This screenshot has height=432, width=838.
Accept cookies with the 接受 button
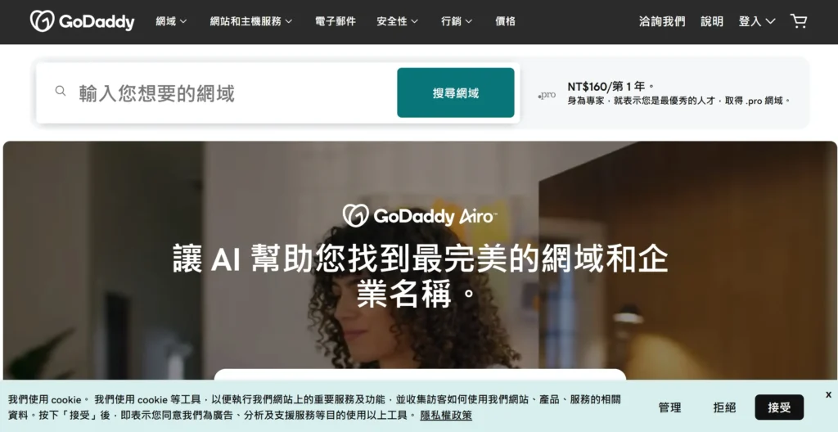779,407
